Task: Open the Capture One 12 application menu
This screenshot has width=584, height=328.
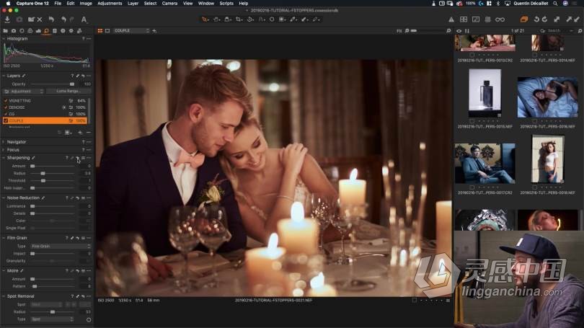Action: point(32,4)
